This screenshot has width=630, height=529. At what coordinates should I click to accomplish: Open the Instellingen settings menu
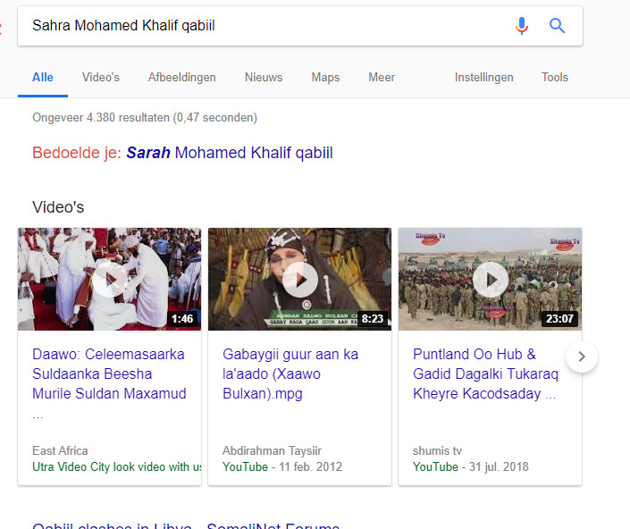[x=483, y=77]
